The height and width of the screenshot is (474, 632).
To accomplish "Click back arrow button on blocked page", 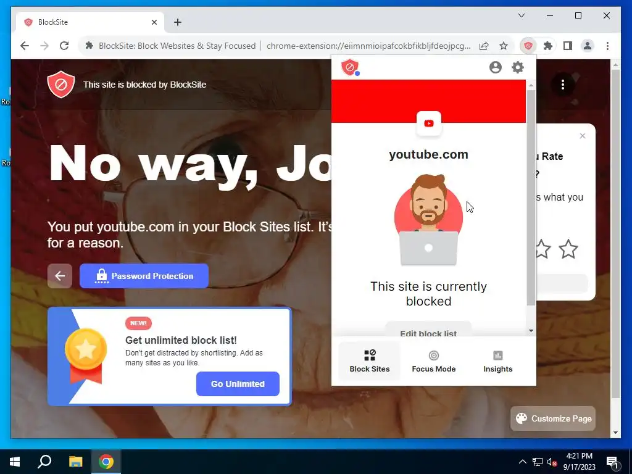I will (x=60, y=276).
